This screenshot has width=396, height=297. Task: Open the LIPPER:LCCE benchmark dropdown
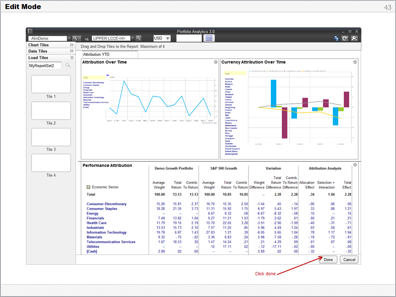point(133,38)
